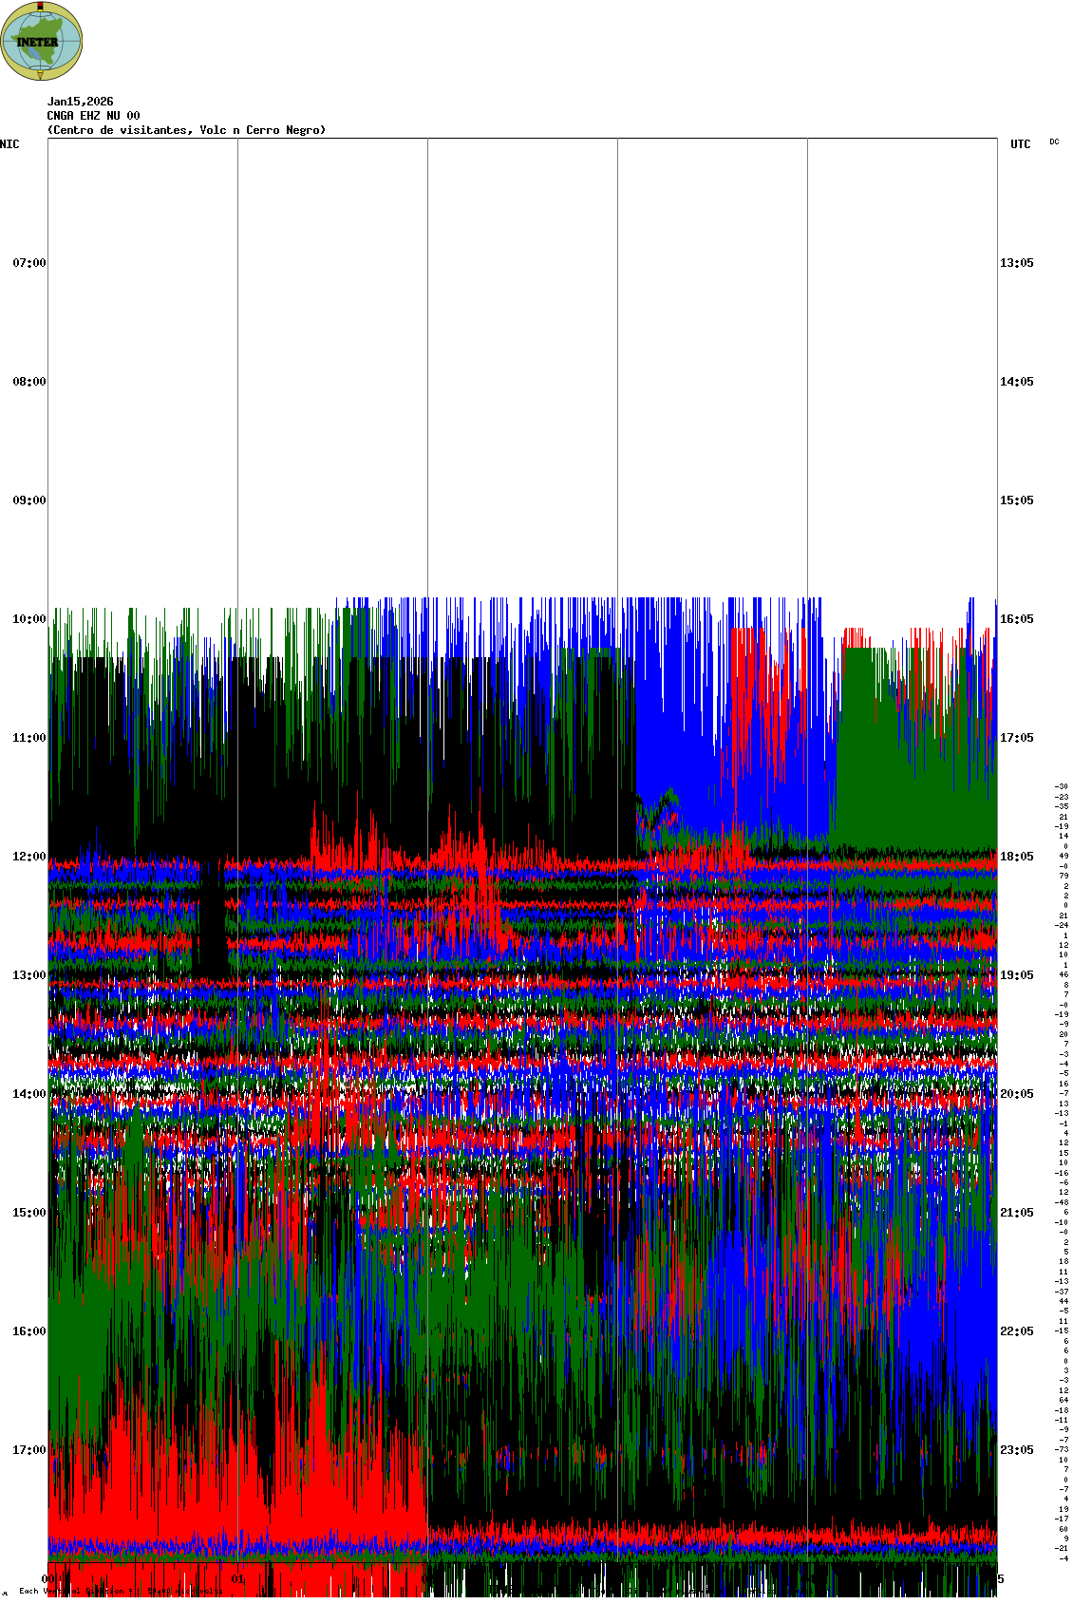Click the Centro de visitantes location caption
The height and width of the screenshot is (1604, 1073).
click(x=186, y=130)
